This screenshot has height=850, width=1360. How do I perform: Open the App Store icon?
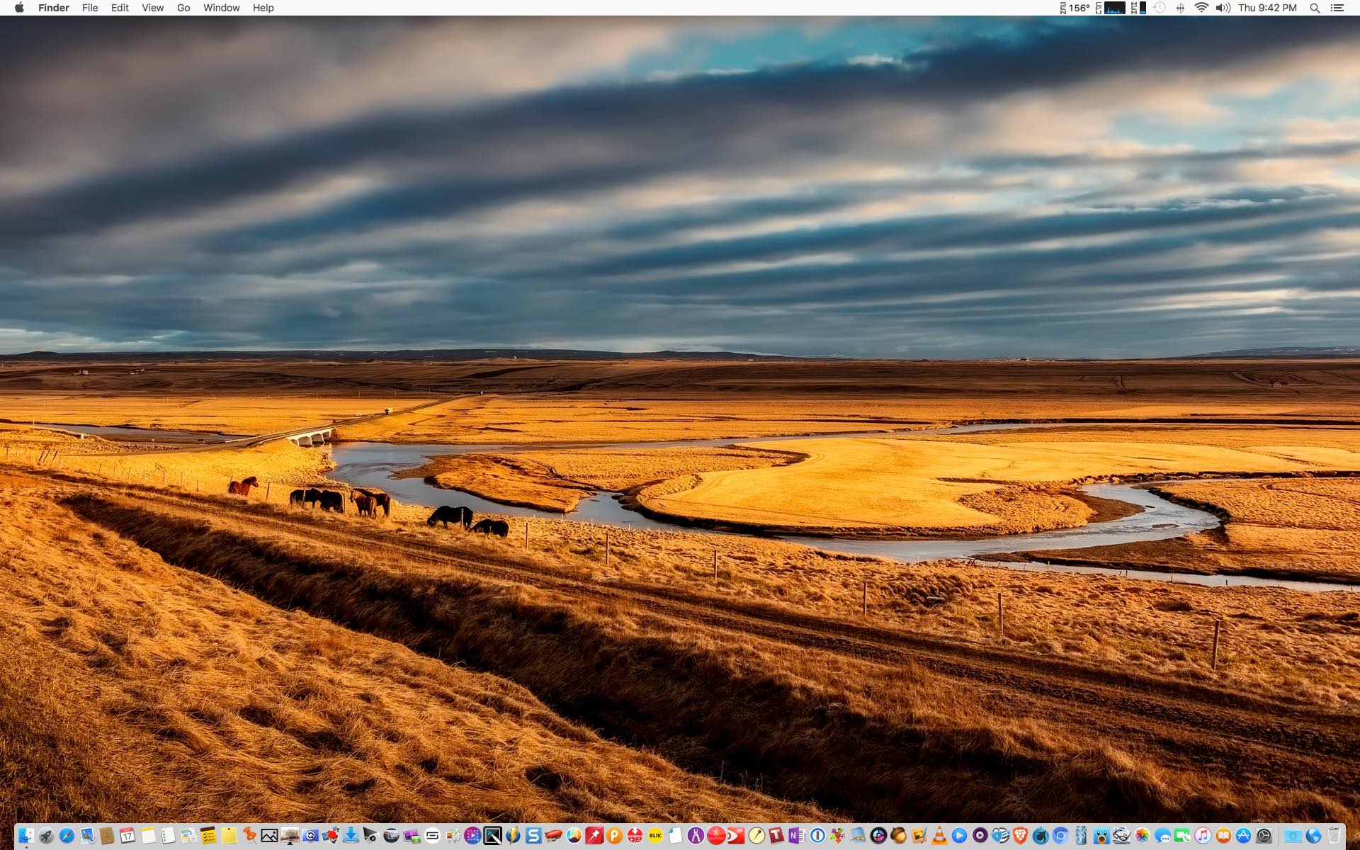pos(1243,836)
